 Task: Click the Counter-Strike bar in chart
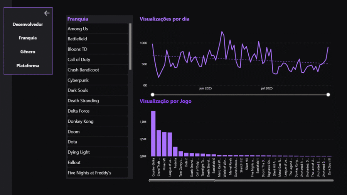[153, 133]
